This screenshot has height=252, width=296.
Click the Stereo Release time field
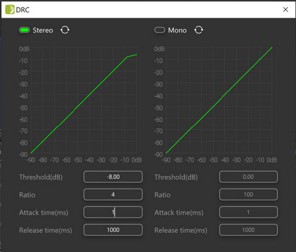[x=113, y=229]
